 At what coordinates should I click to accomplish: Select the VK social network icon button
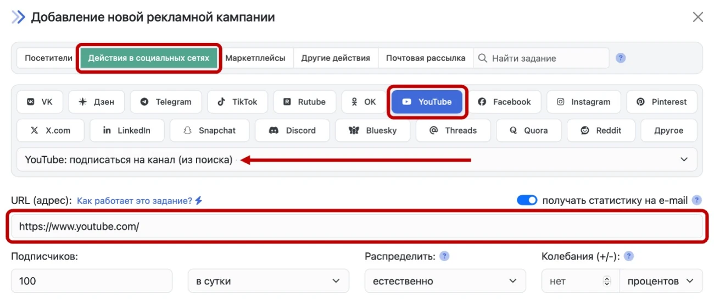[40, 102]
